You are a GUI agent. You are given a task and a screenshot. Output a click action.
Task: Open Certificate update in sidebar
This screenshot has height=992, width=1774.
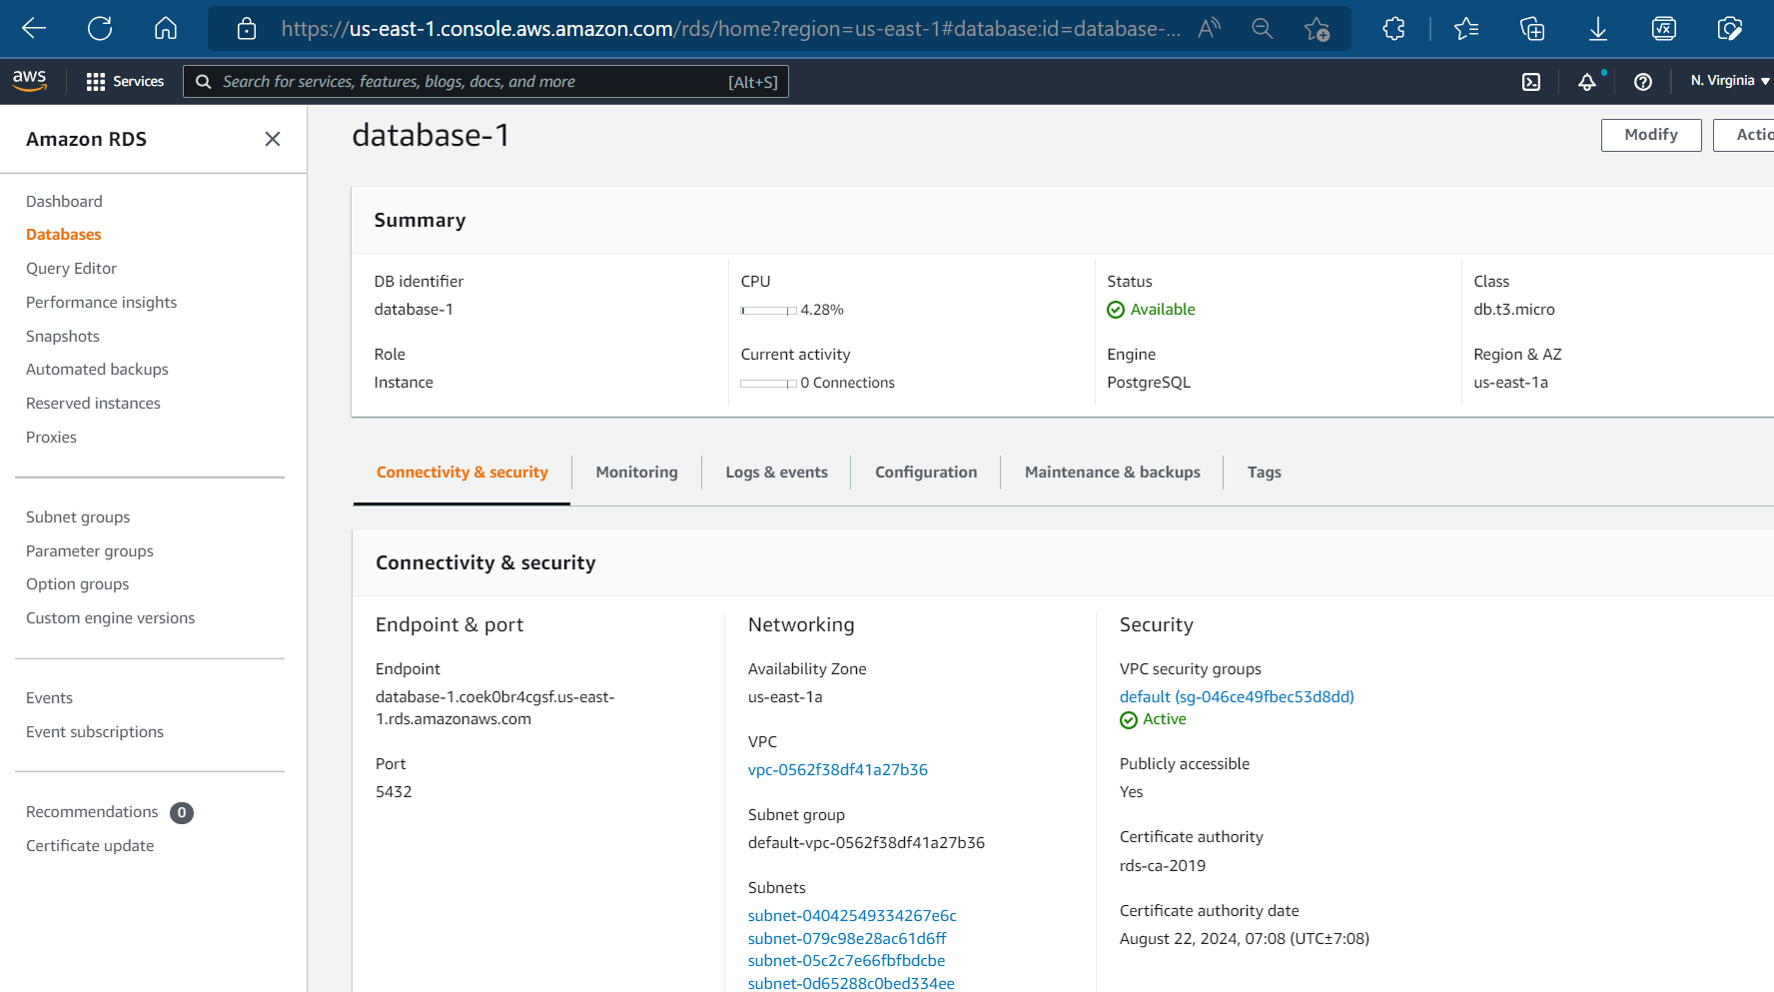[x=90, y=846]
